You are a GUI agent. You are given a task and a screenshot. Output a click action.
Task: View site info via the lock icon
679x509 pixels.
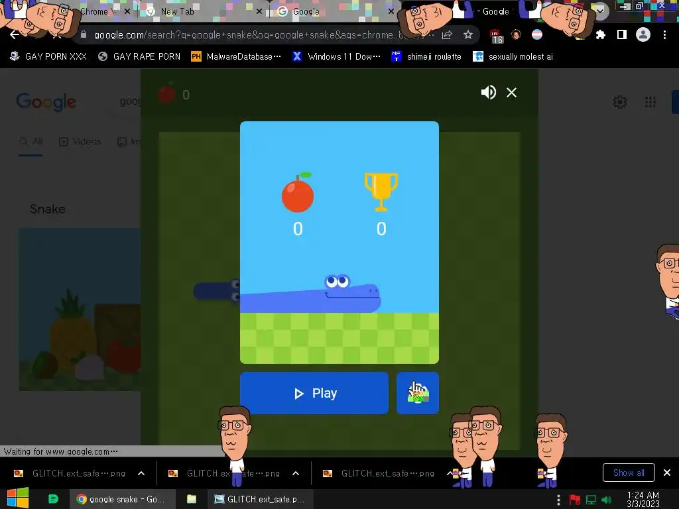pyautogui.click(x=84, y=34)
